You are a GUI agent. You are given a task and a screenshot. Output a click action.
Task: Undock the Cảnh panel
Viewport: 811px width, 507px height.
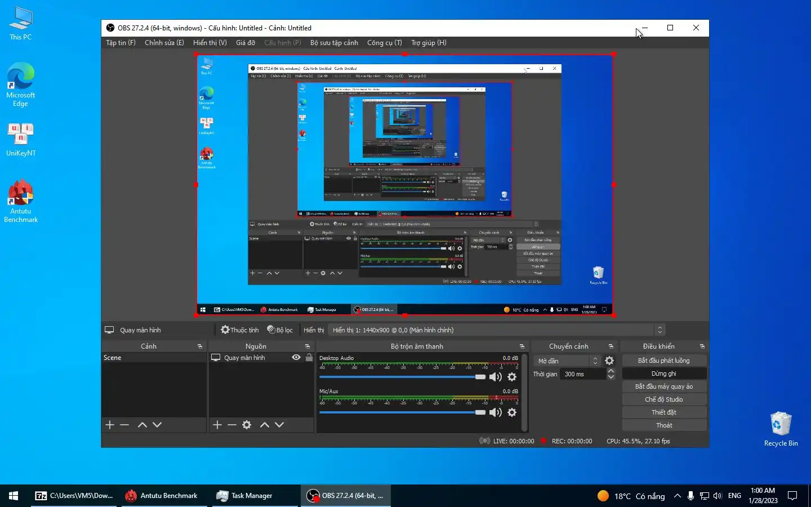click(200, 346)
